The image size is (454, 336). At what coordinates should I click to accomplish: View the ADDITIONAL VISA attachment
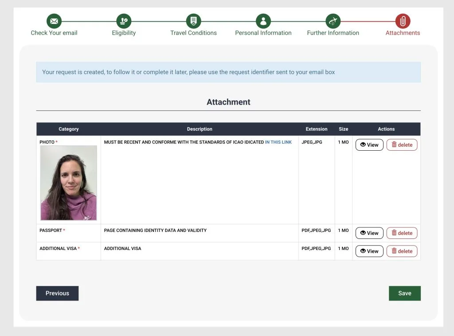coord(369,251)
